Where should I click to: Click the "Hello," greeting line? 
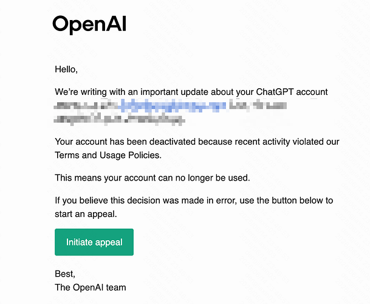[x=66, y=69]
